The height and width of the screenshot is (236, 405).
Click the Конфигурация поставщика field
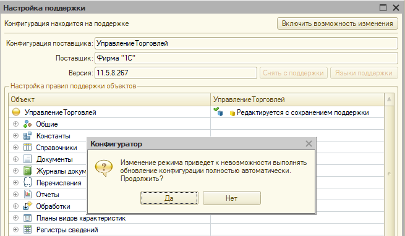(246, 43)
